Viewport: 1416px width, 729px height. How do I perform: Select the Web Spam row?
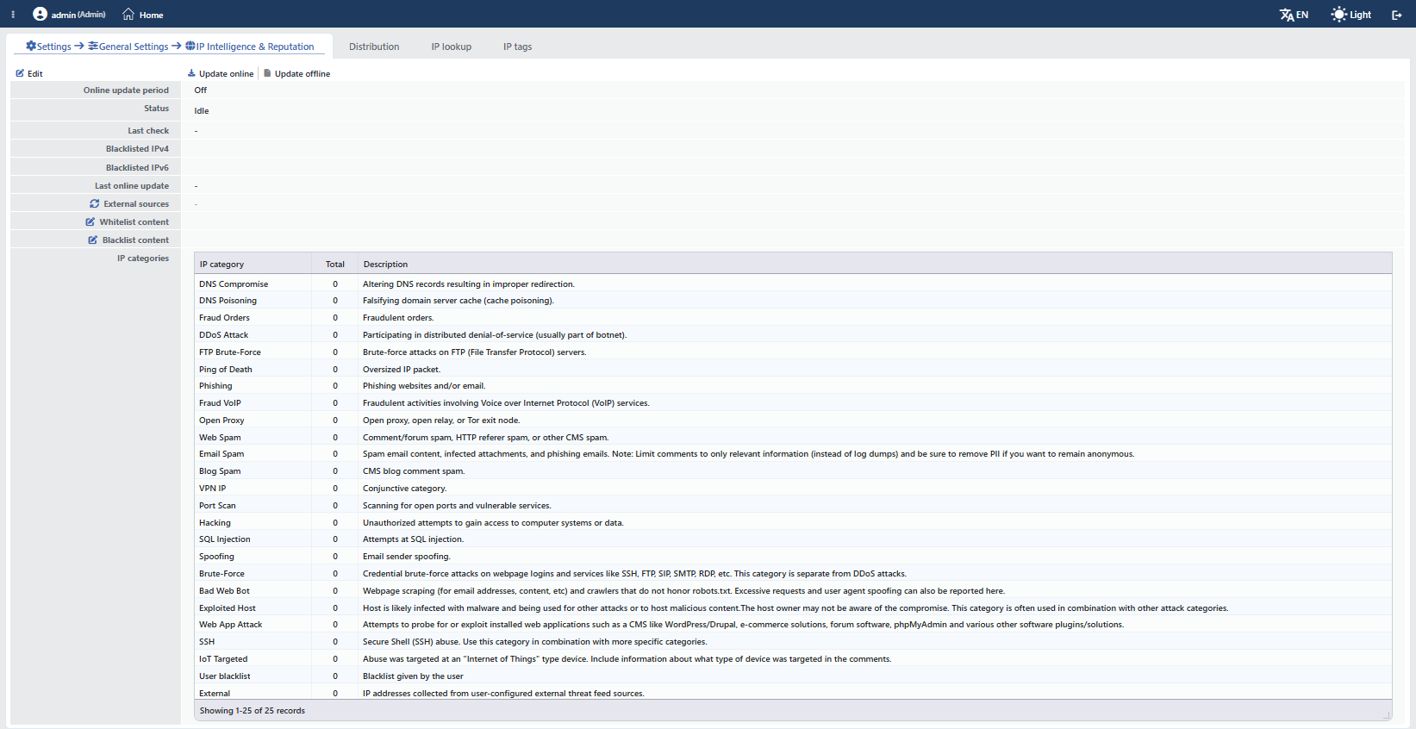pyautogui.click(x=793, y=437)
